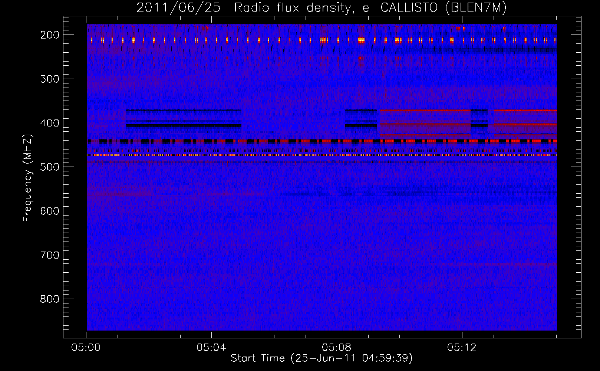
Task: Click the 05:04 time tick label
Action: click(x=211, y=348)
